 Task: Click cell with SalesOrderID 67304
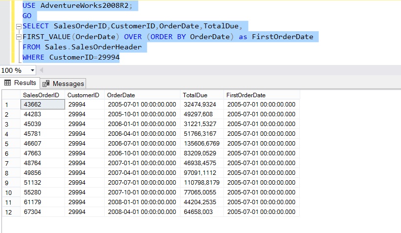click(43, 212)
